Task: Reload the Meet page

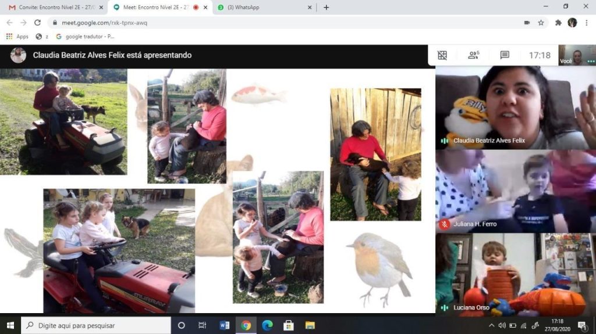Action: click(x=37, y=23)
